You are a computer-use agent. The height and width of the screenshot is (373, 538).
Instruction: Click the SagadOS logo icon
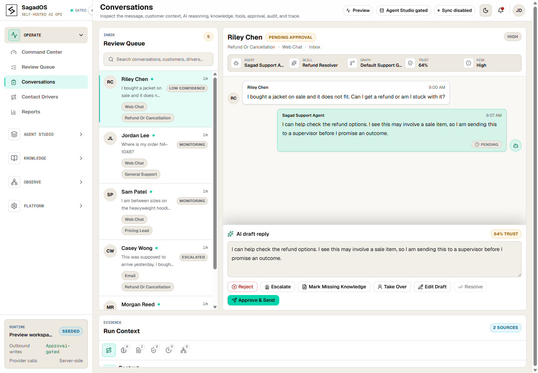(x=12, y=10)
